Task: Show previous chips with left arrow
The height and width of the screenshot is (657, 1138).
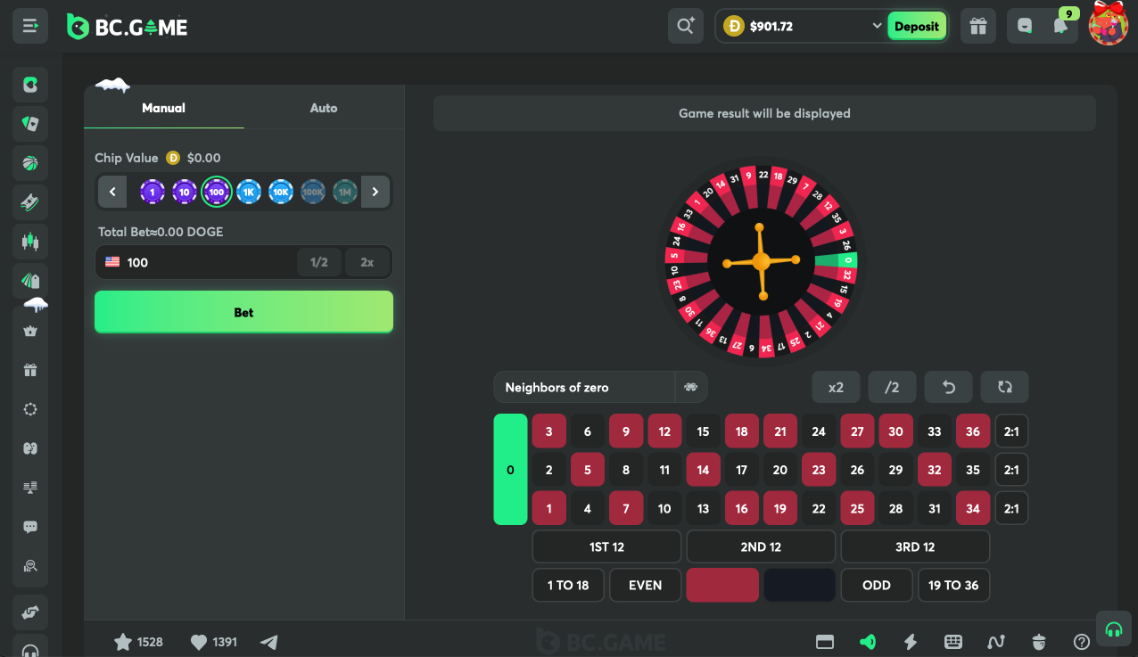Action: (112, 192)
